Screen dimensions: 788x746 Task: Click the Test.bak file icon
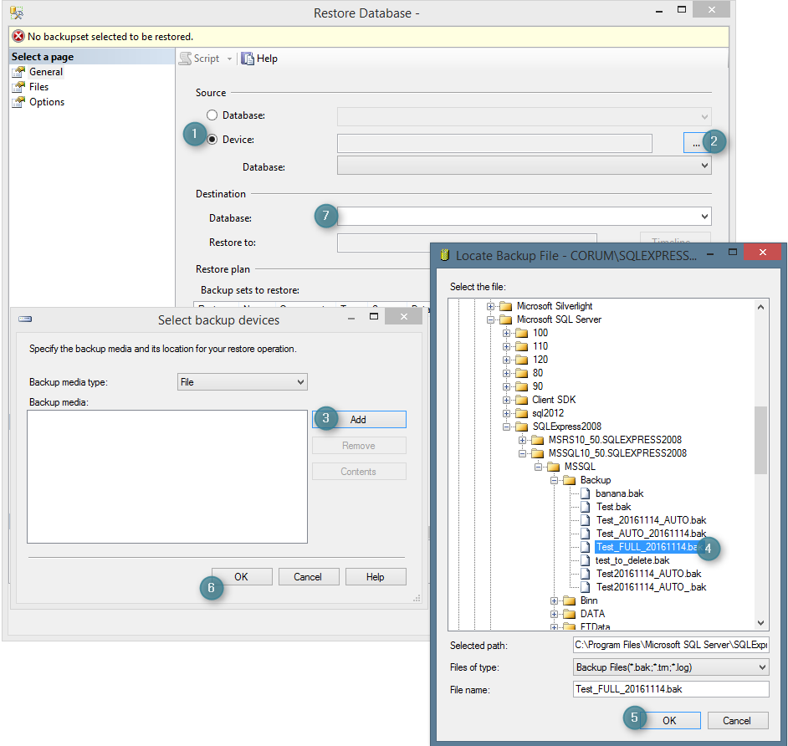click(586, 507)
